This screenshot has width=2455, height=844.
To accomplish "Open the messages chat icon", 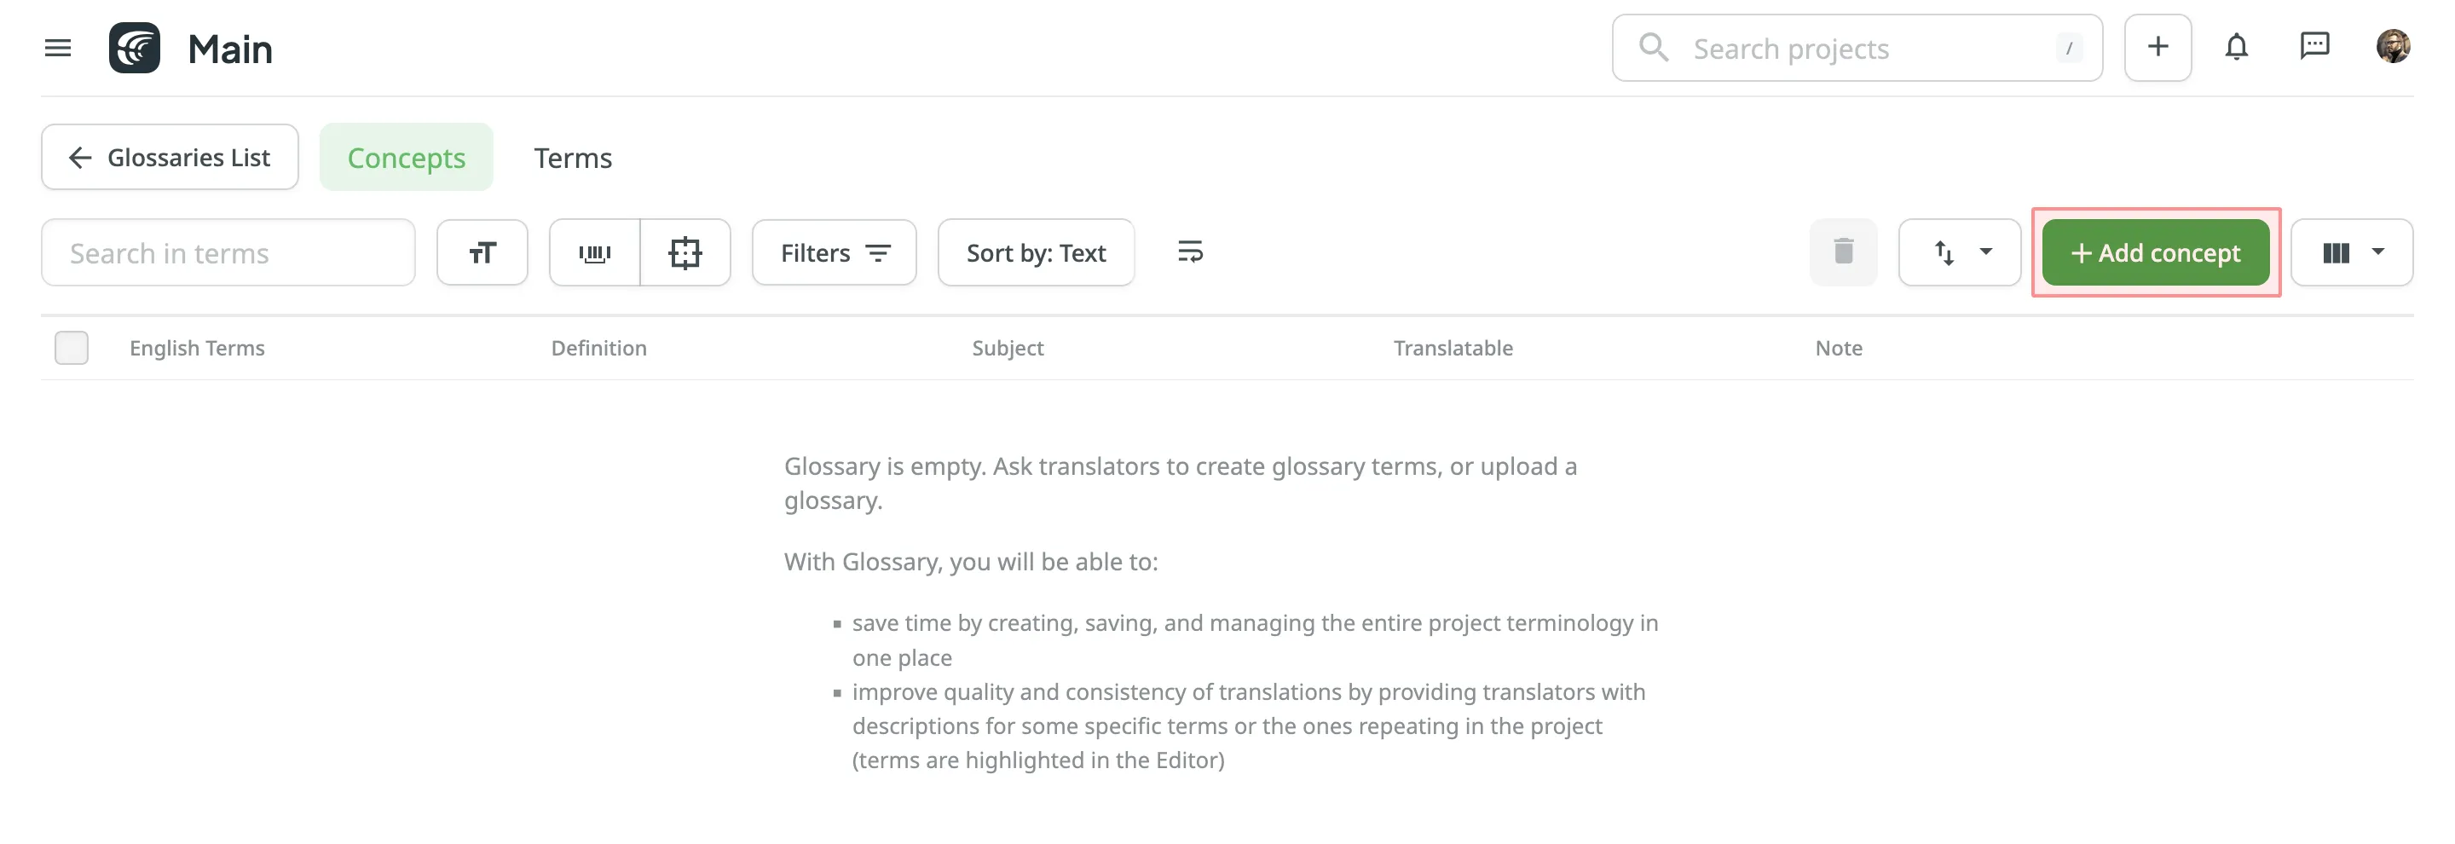I will point(2314,46).
